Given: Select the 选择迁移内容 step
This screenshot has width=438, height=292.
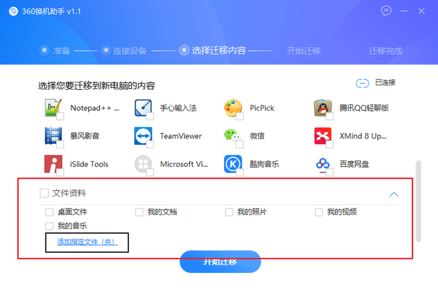Looking at the screenshot, I should (213, 50).
